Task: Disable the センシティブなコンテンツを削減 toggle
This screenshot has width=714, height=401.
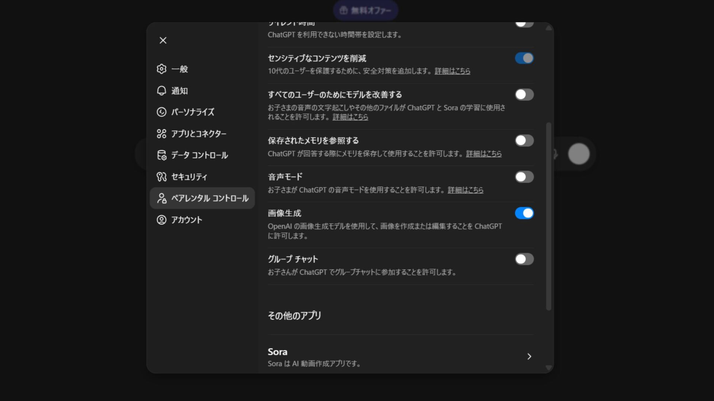Action: pos(524,58)
